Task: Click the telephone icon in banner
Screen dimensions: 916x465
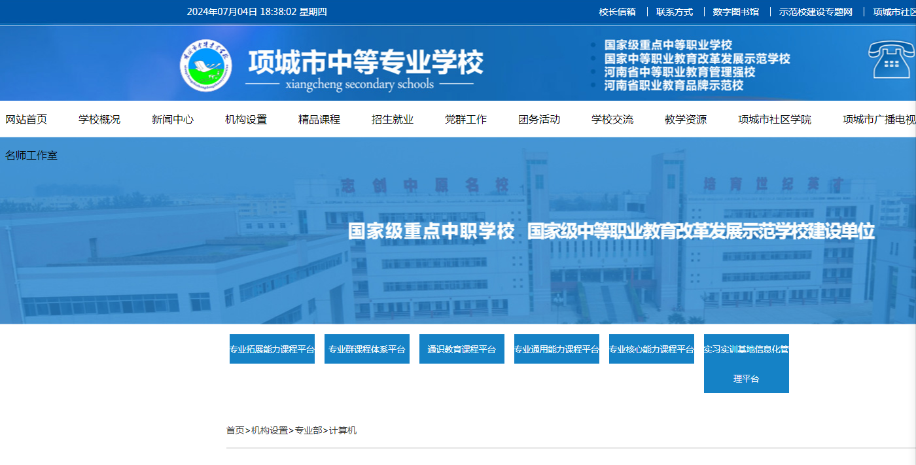Action: click(891, 60)
